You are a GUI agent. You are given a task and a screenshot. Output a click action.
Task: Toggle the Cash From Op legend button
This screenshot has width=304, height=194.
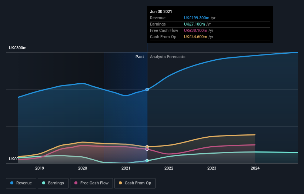point(135,183)
